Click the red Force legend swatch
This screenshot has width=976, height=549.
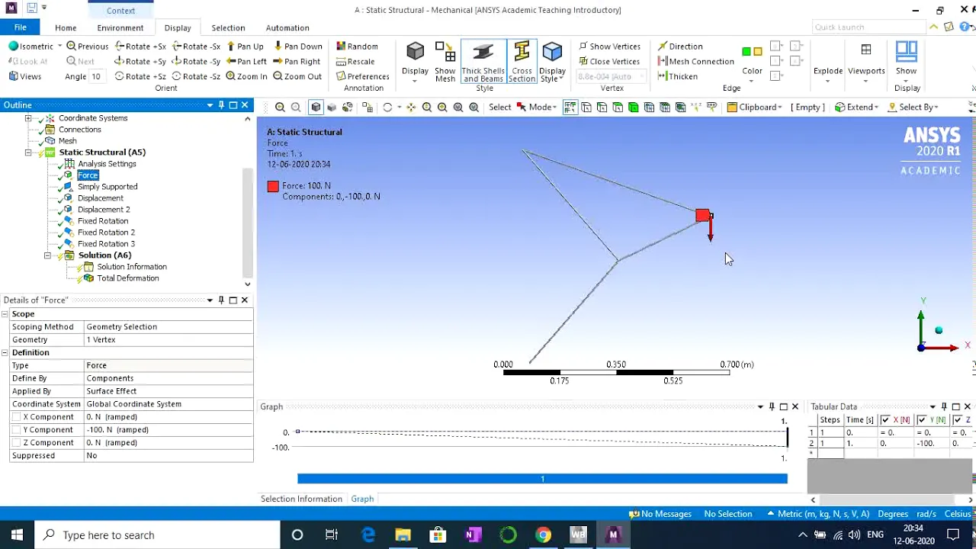273,186
